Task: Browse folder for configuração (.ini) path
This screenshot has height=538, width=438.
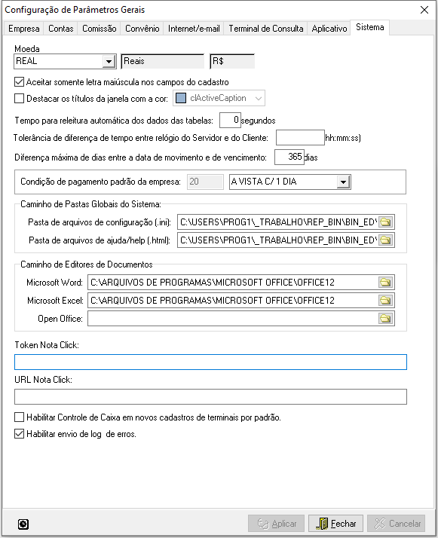Action: (386, 222)
